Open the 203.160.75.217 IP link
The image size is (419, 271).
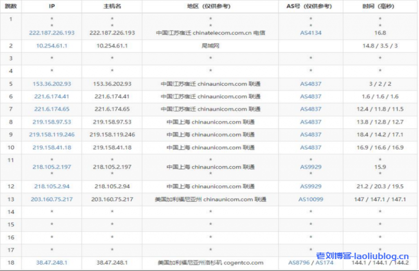52,199
